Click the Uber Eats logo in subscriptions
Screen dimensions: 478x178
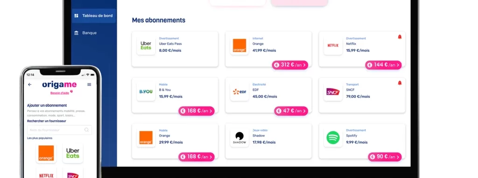click(x=146, y=46)
